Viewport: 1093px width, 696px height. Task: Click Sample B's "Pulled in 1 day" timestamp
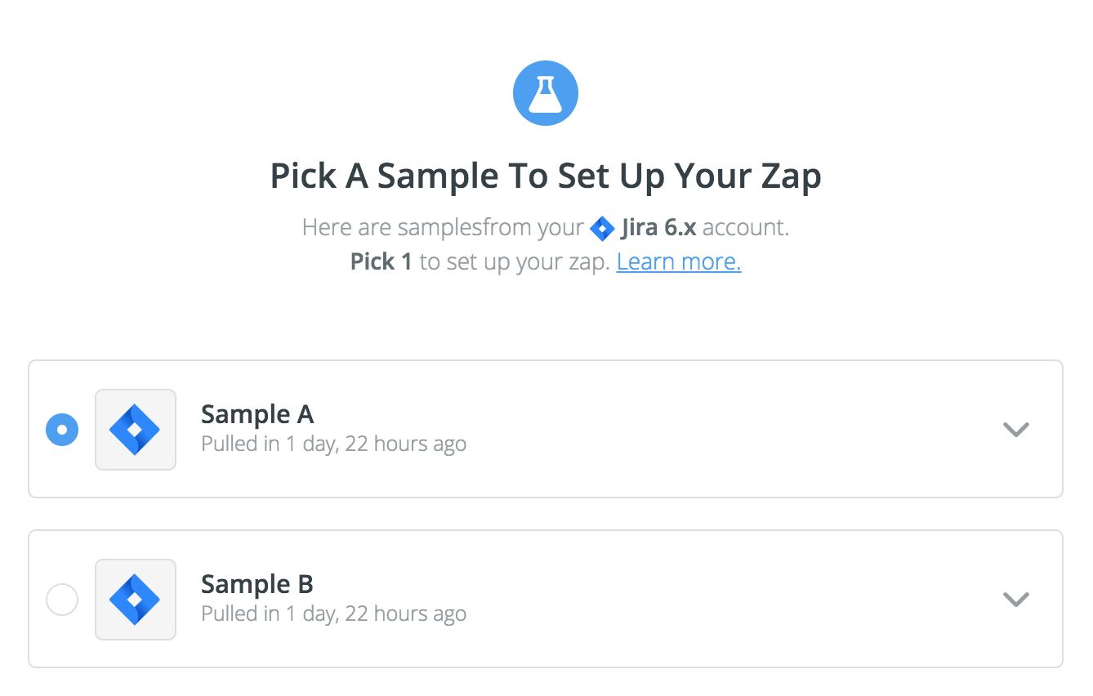pos(333,614)
